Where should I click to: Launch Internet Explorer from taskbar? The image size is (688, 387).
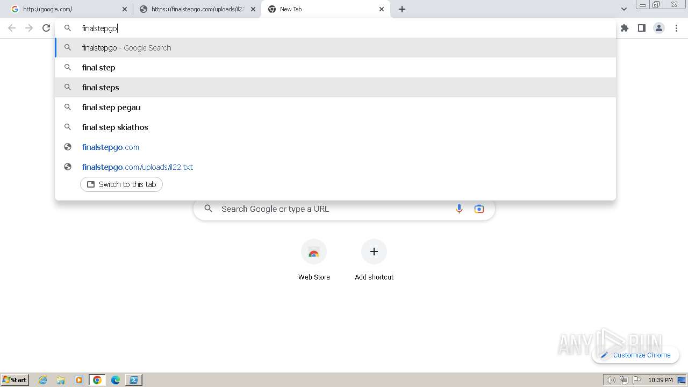43,380
